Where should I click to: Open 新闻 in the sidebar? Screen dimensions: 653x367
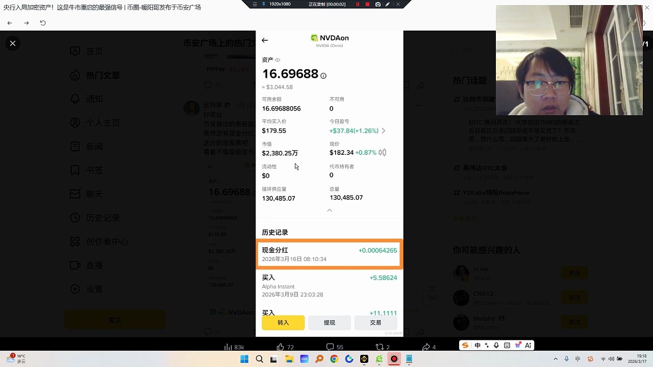[x=87, y=147]
